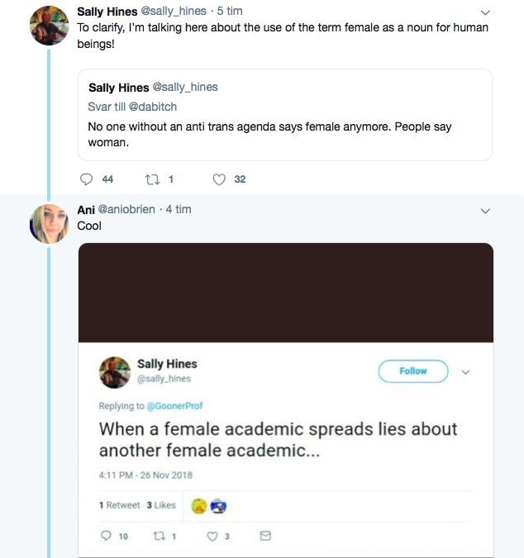Click the Follow button in the screenshot

pyautogui.click(x=413, y=371)
